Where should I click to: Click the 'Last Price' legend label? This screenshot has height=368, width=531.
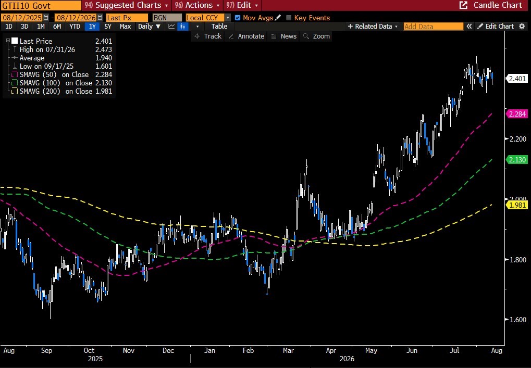36,41
